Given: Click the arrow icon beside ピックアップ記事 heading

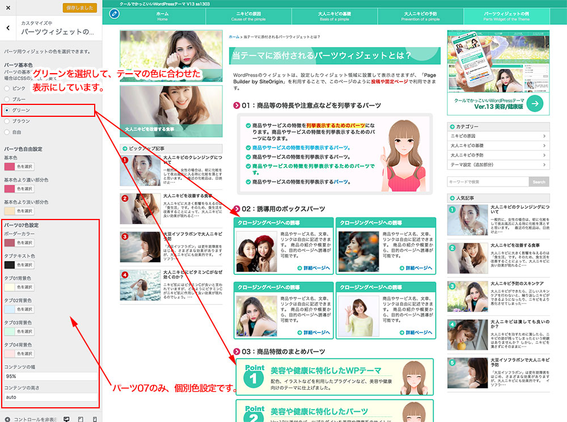Looking at the screenshot, I should coord(125,149).
